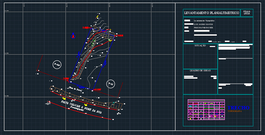
Task: Select the orange 'TOPOGRAFIA' text
Action: coord(235,111)
